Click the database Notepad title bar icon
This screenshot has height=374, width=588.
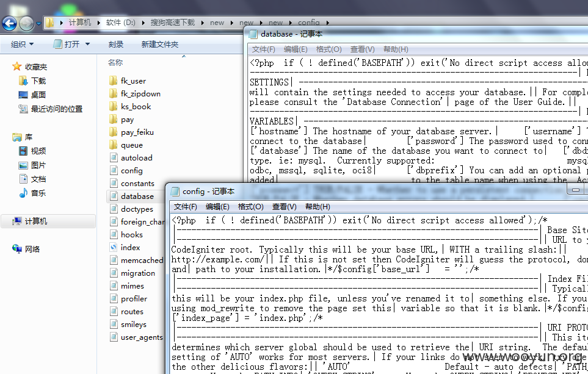coord(253,34)
